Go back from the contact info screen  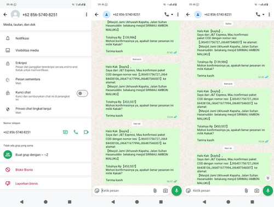(x=5, y=15)
